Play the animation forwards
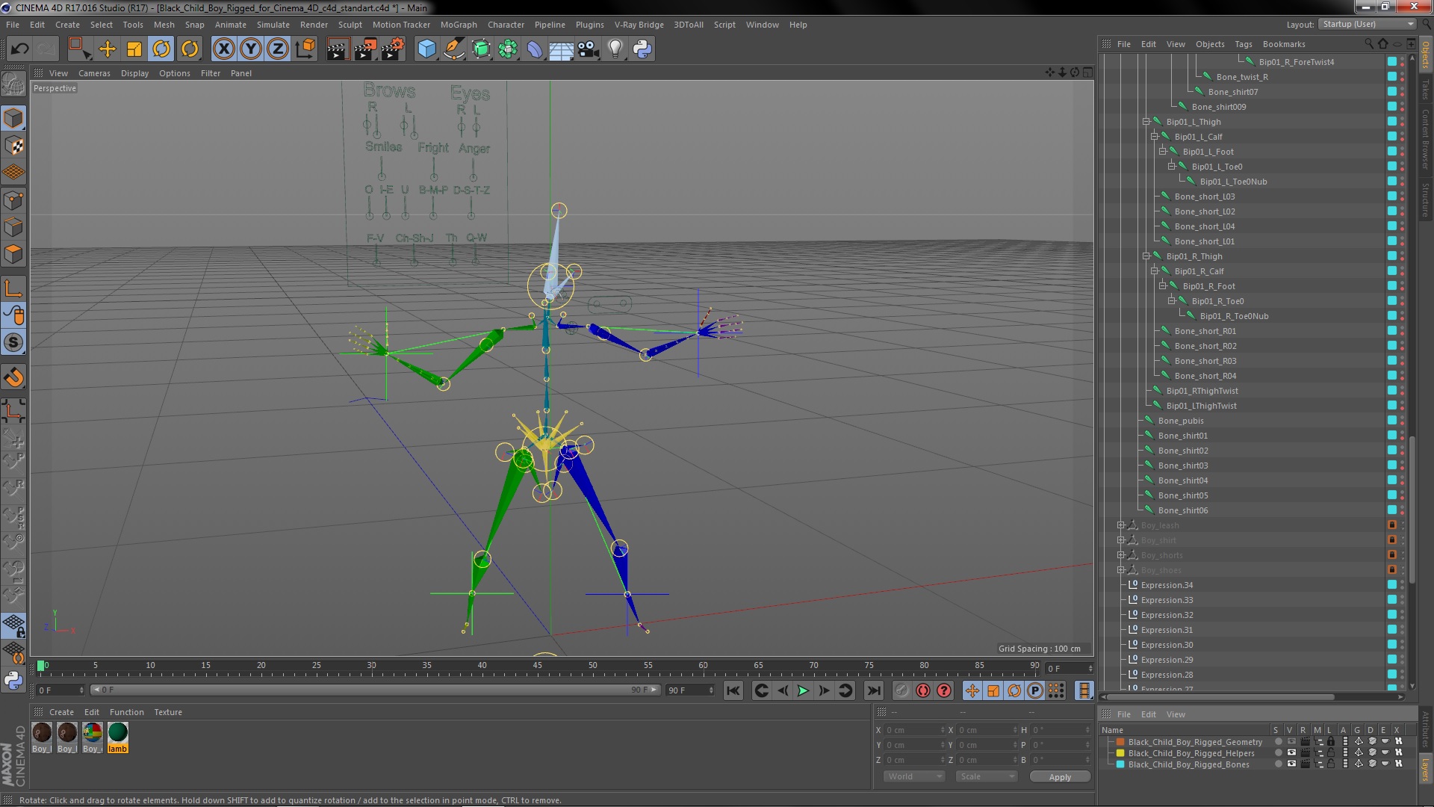 (x=803, y=690)
